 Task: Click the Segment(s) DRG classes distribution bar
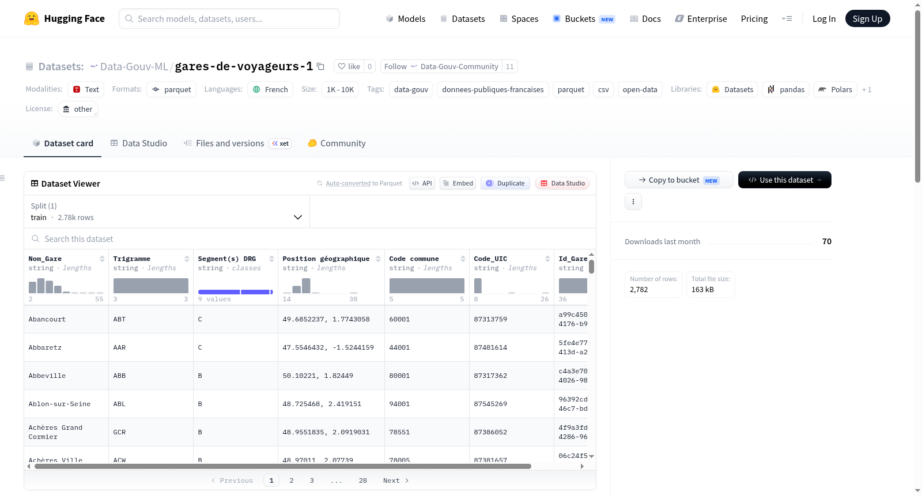236,292
